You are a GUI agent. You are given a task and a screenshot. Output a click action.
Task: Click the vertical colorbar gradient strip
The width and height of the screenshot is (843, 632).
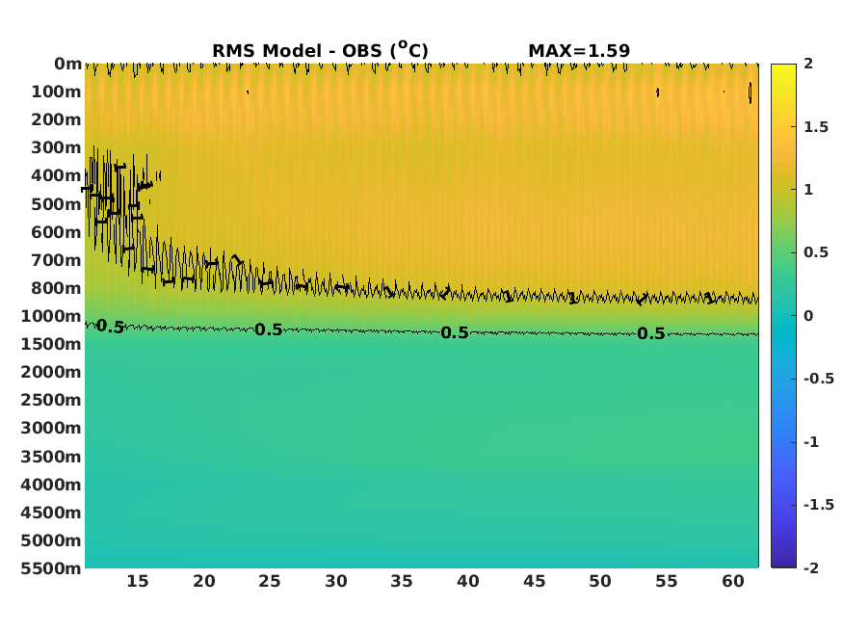coord(783,316)
